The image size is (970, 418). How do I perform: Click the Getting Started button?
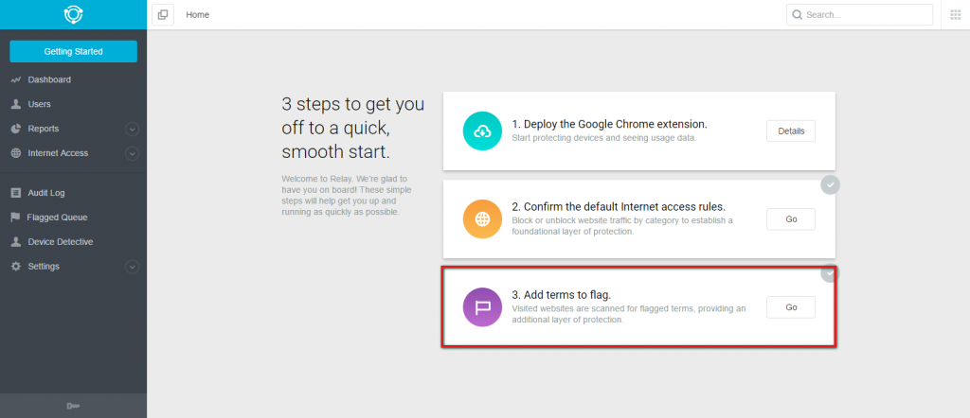coord(73,51)
